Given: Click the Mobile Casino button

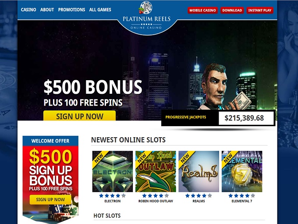Looking at the screenshot, I should [x=202, y=10].
